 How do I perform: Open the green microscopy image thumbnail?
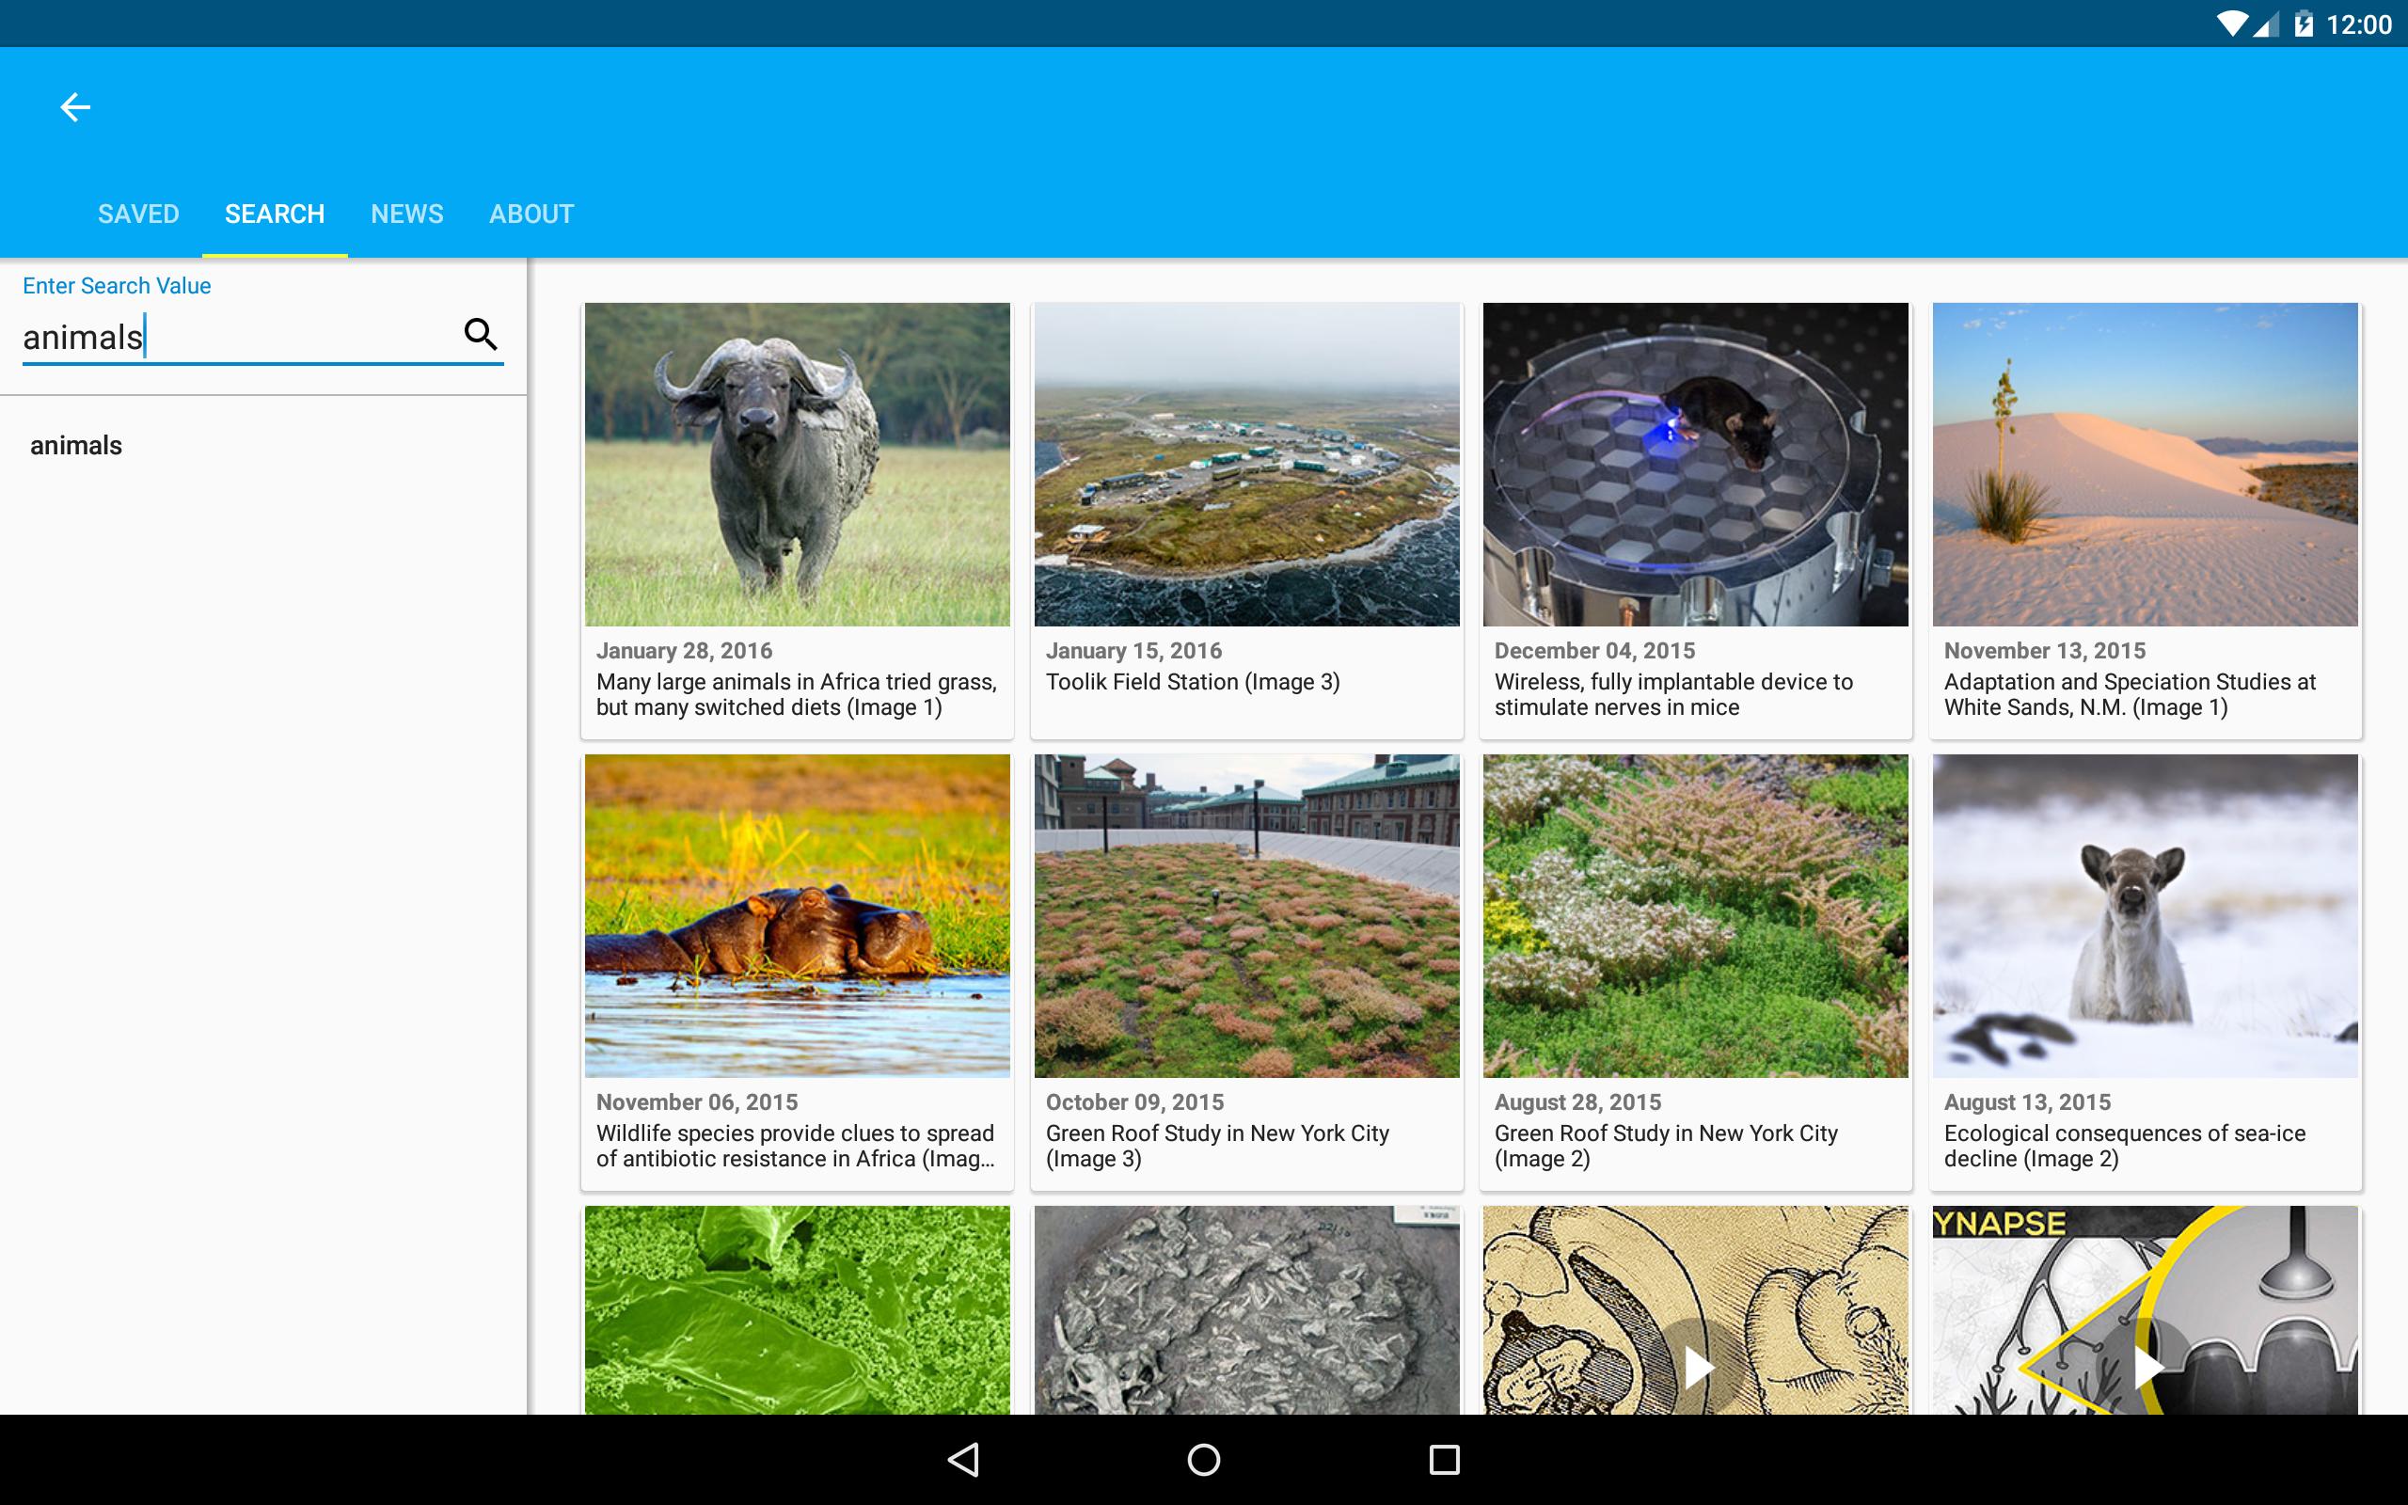(797, 1310)
